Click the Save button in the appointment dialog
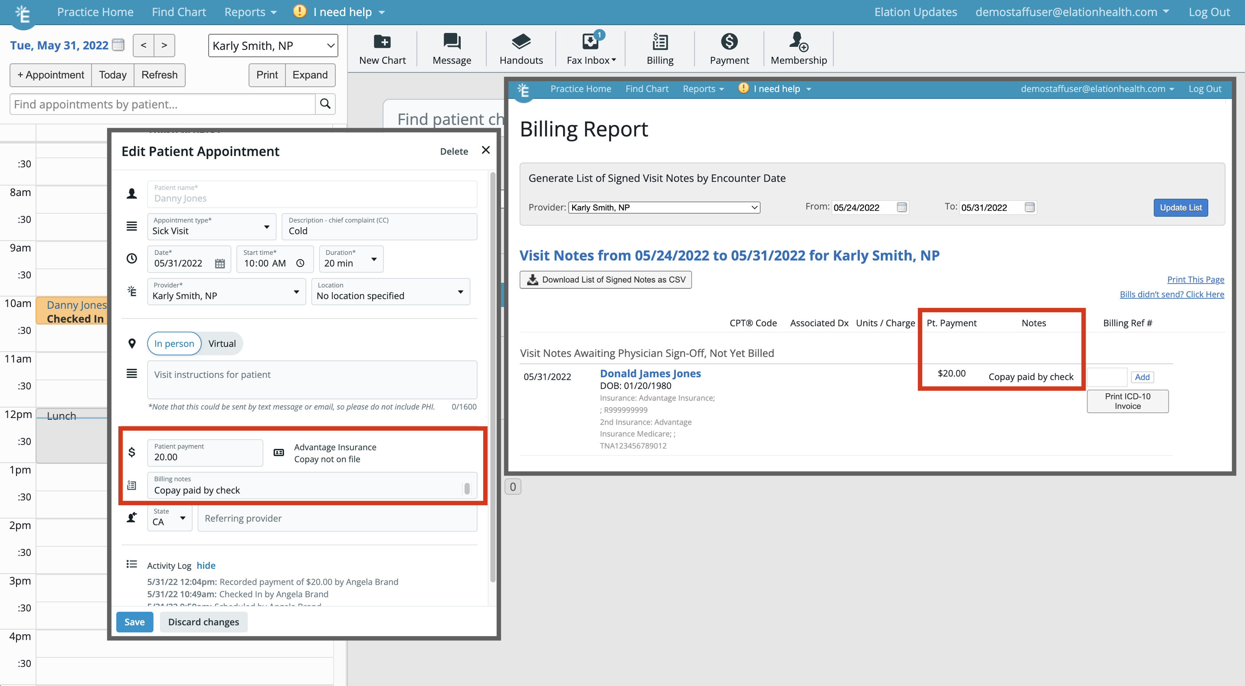 point(134,622)
